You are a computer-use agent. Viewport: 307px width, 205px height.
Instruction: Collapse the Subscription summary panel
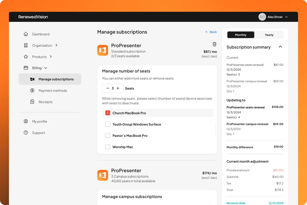click(280, 47)
